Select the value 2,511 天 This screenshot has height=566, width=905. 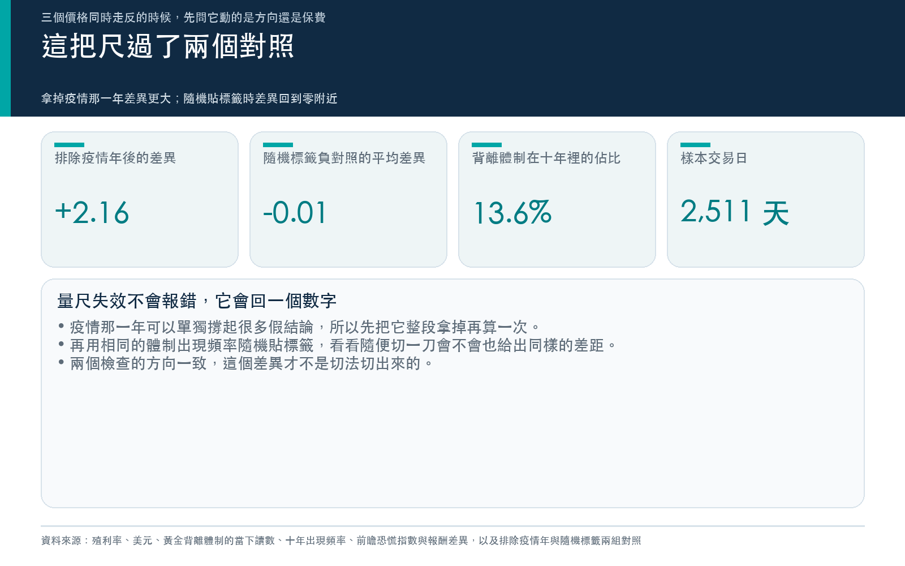coord(735,213)
